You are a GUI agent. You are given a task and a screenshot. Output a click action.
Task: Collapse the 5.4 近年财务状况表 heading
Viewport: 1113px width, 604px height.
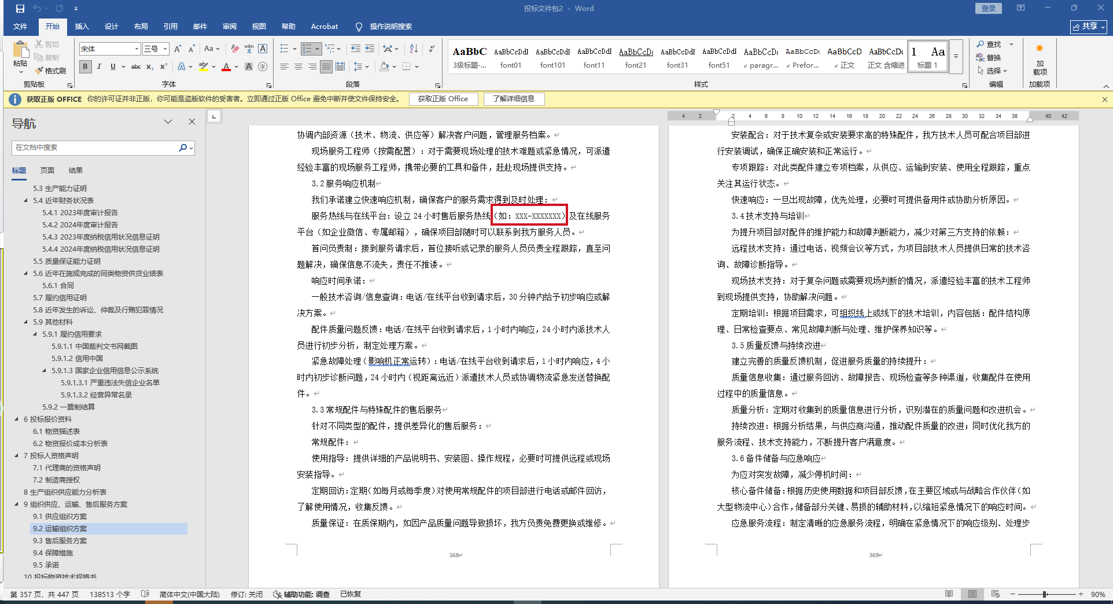click(25, 200)
